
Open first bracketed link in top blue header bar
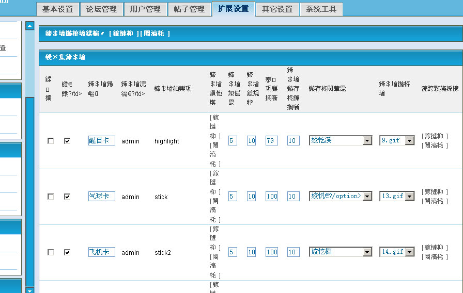point(124,34)
